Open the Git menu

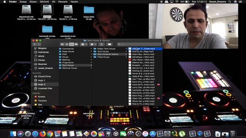coord(53,2)
